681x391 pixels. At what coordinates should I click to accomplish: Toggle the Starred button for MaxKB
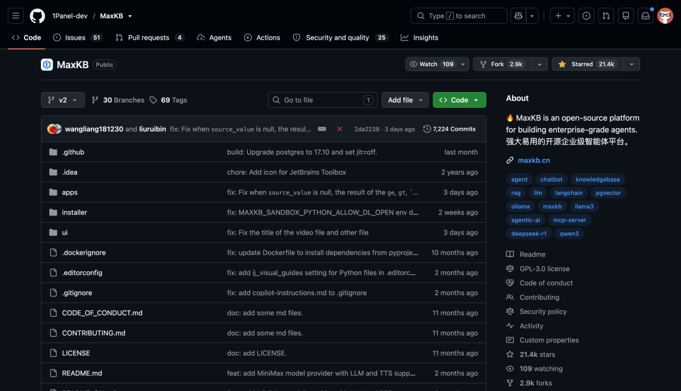588,64
